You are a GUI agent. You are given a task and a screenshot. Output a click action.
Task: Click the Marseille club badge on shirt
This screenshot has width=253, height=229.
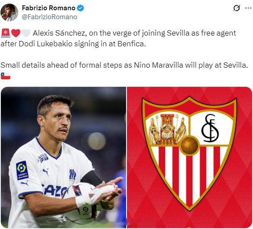coord(72,174)
